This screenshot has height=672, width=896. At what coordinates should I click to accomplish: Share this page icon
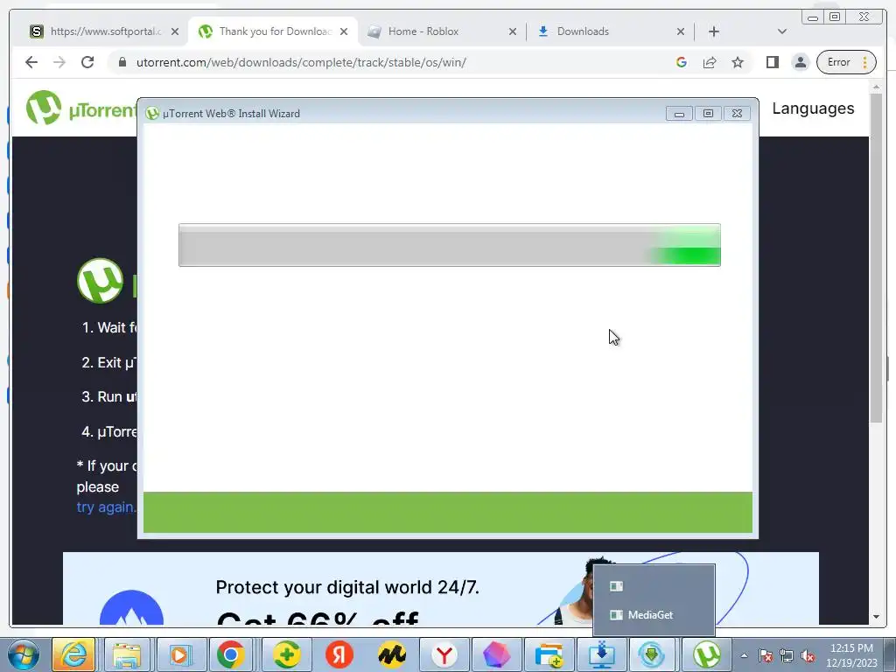[x=710, y=62]
